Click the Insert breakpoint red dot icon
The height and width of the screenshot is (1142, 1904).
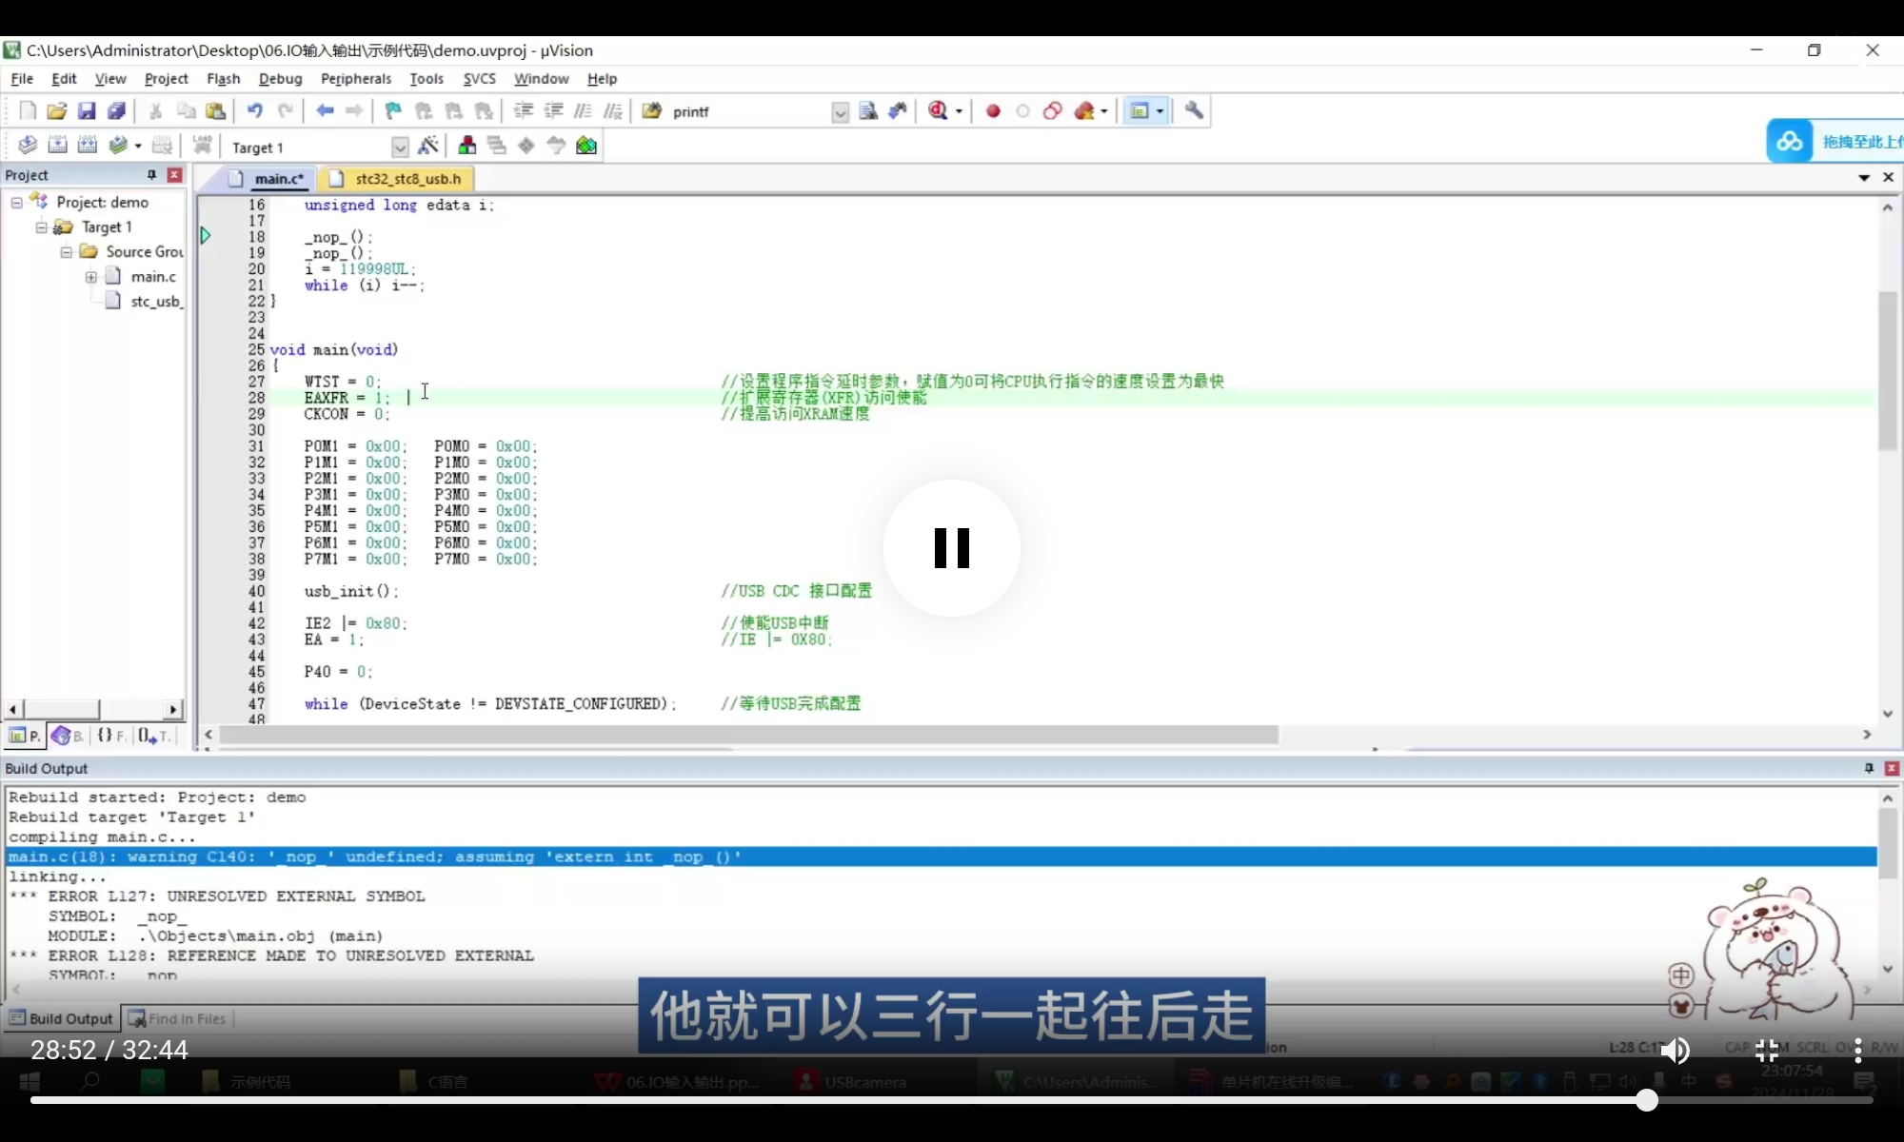(993, 111)
